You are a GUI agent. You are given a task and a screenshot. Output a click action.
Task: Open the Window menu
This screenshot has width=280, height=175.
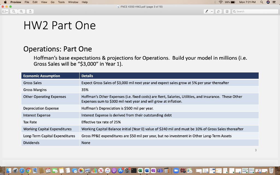coord(73,2)
